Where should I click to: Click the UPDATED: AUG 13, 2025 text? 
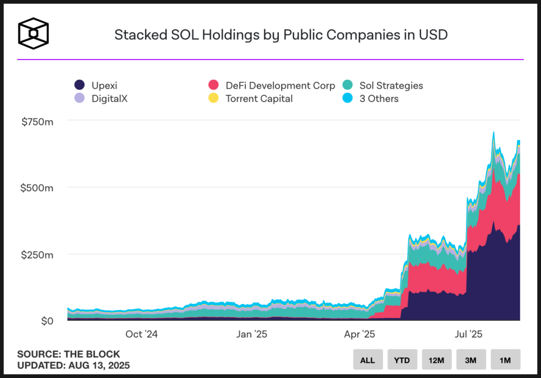[x=73, y=365]
